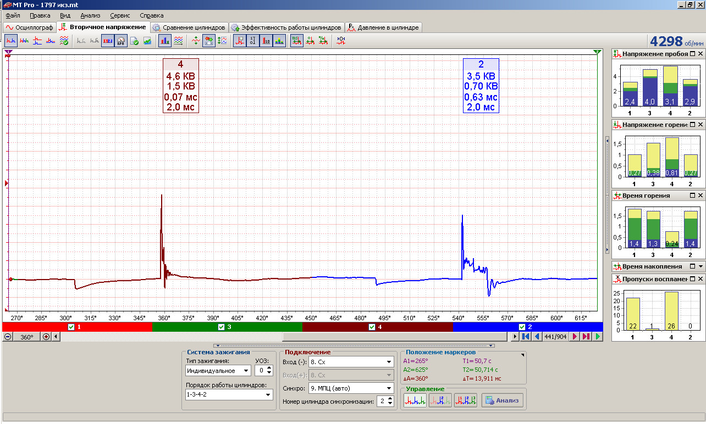
Task: Collapse the bottom settings panel handle
Action: coord(354,345)
